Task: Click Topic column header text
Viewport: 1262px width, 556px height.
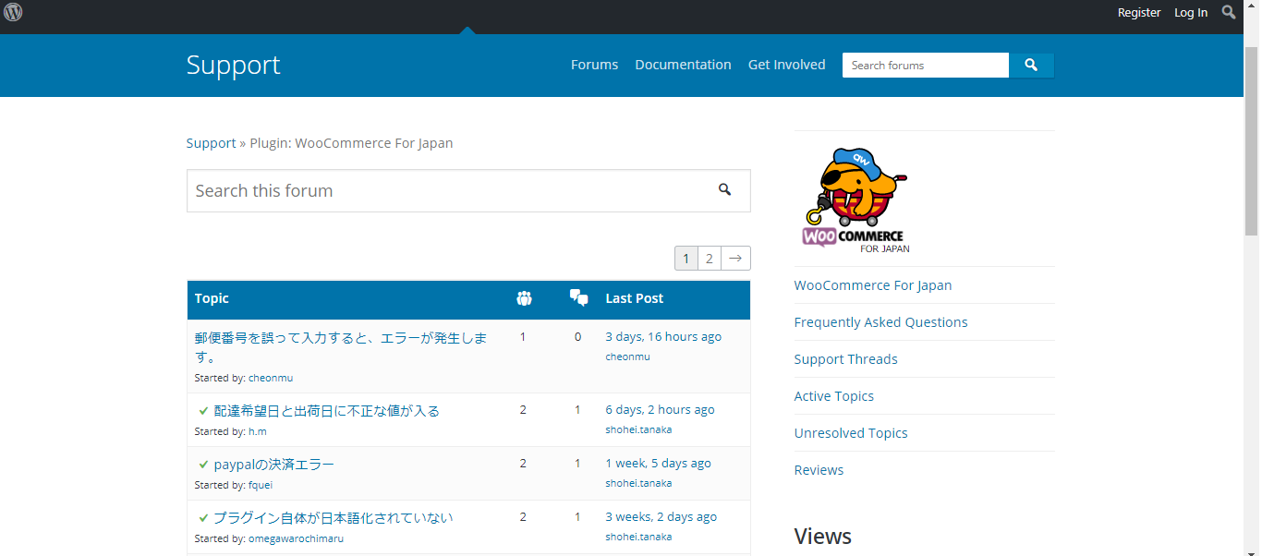Action: click(x=212, y=298)
